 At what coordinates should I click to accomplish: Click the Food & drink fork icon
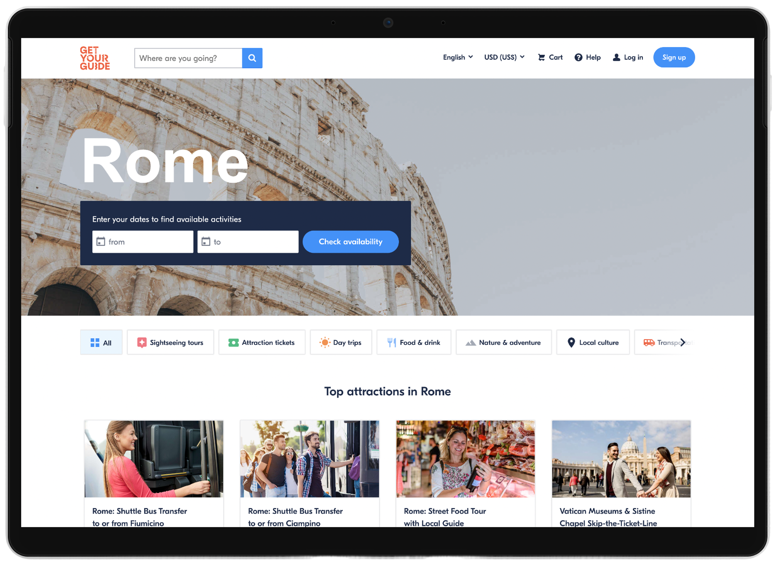(391, 342)
